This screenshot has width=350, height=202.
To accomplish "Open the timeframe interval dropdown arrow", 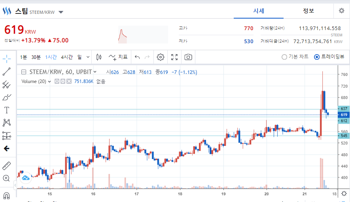I will pos(88,57).
